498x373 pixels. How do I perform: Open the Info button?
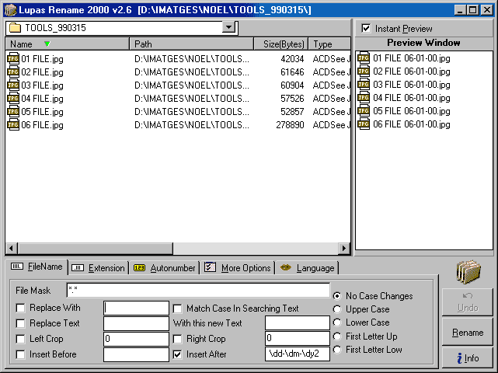468,358
